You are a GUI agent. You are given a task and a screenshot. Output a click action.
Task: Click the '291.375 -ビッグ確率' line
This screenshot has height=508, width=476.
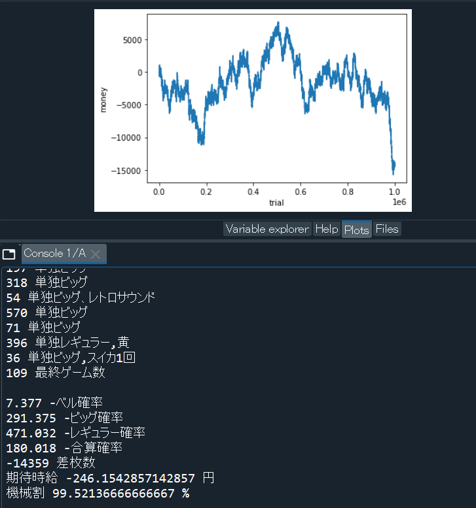[x=65, y=418]
